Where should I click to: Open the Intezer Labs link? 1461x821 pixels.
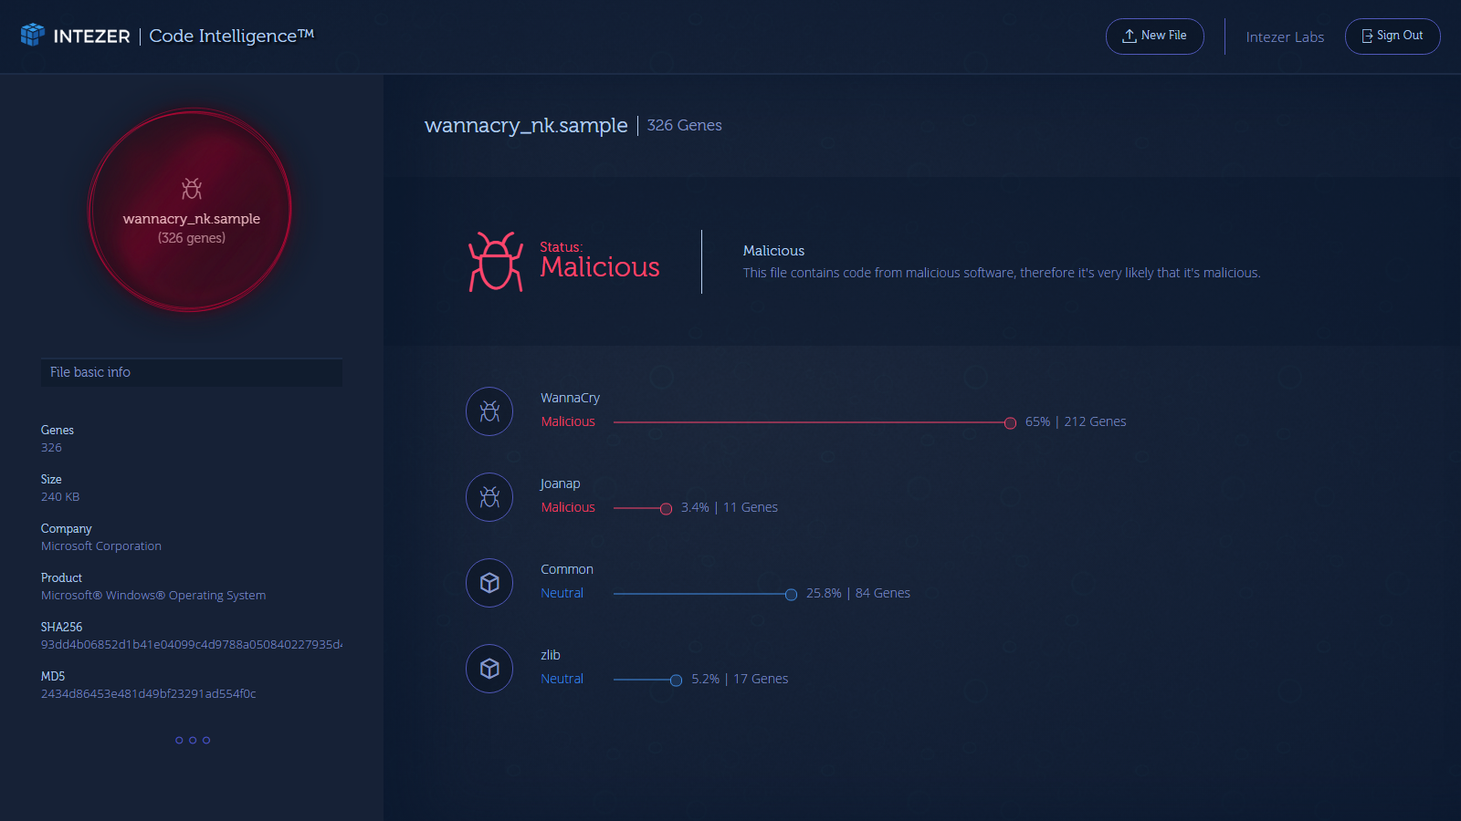click(1284, 37)
